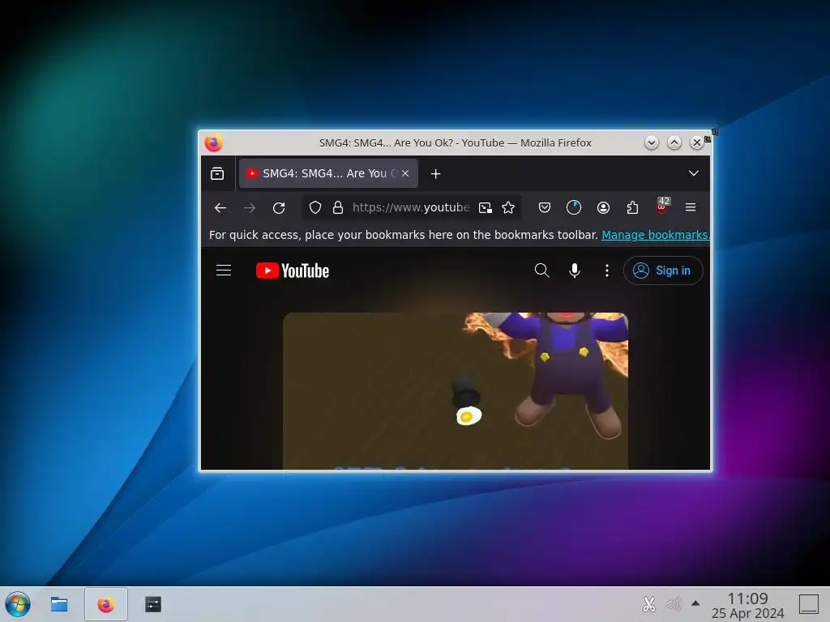The image size is (830, 622).
Task: Follow the Manage bookmarks link
Action: tap(655, 235)
